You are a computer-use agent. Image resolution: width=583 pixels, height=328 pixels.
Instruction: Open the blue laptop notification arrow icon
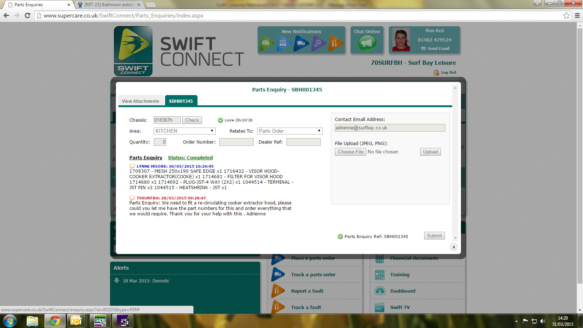coord(284,43)
